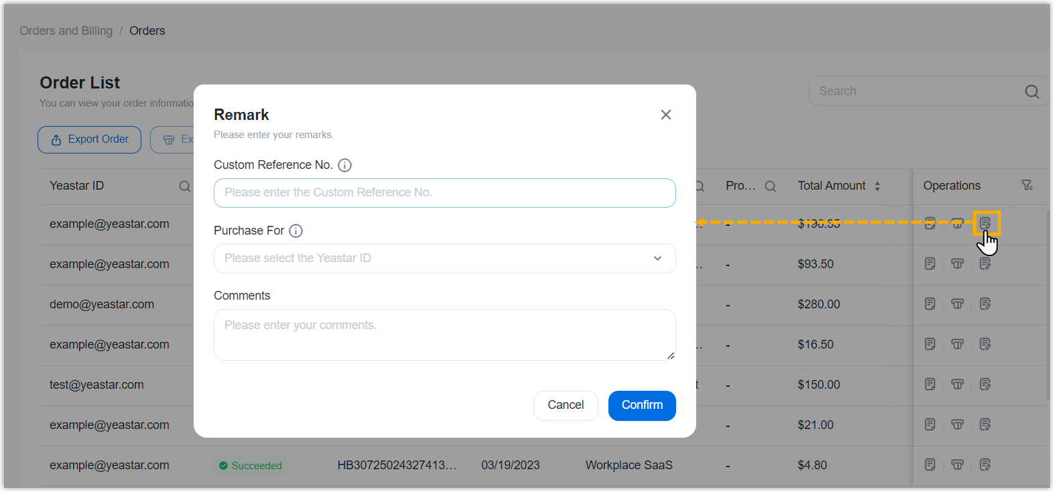Click into the Comments text area
Screen dimensions: 1054x492
[x=444, y=334]
